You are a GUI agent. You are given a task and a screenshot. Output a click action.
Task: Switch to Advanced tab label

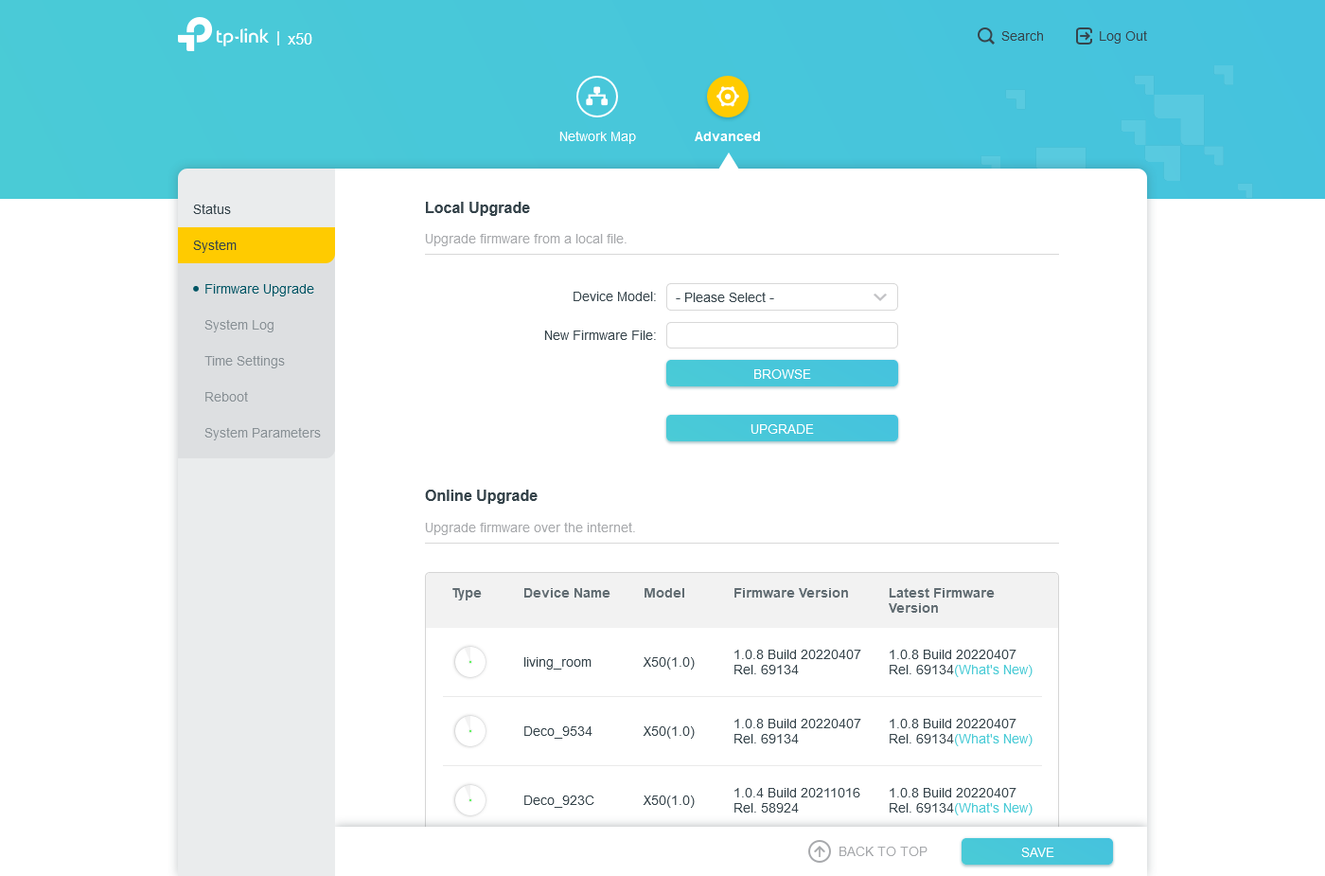coord(728,136)
